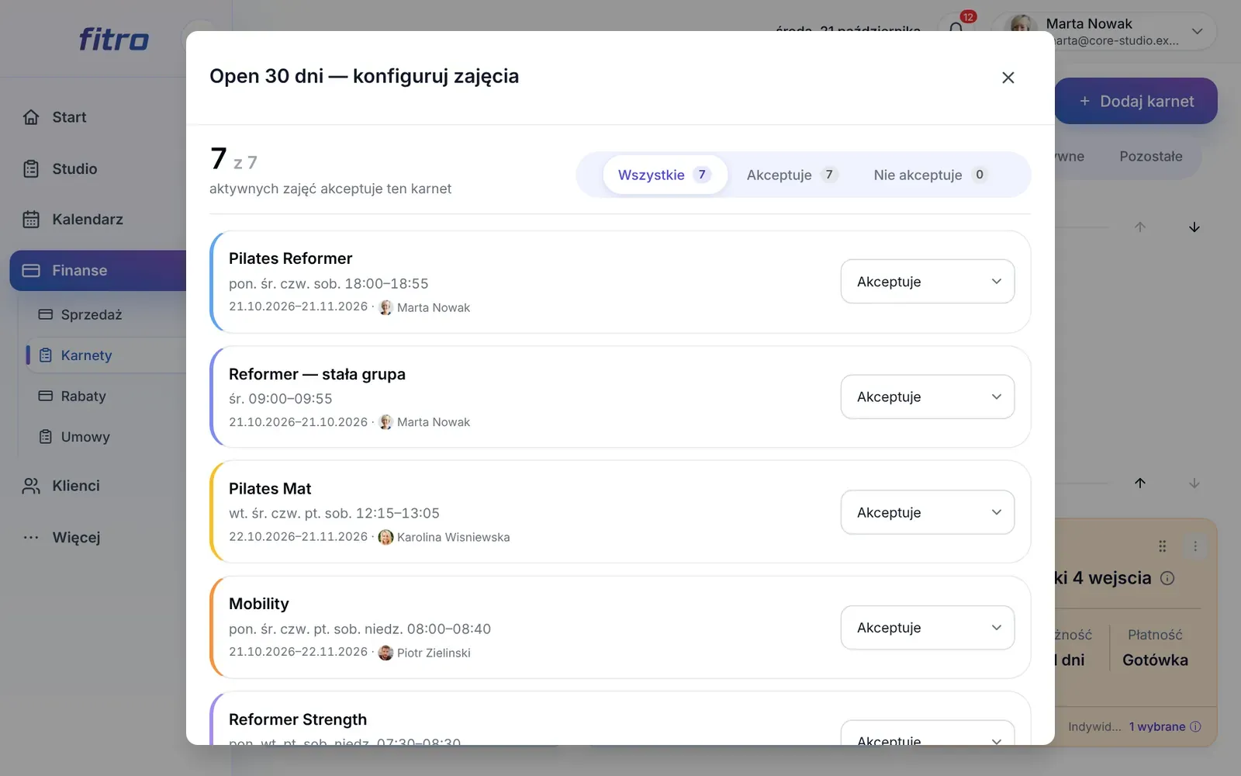This screenshot has height=776, width=1241.
Task: Open the pass card's vertical dots menu
Action: [1195, 546]
